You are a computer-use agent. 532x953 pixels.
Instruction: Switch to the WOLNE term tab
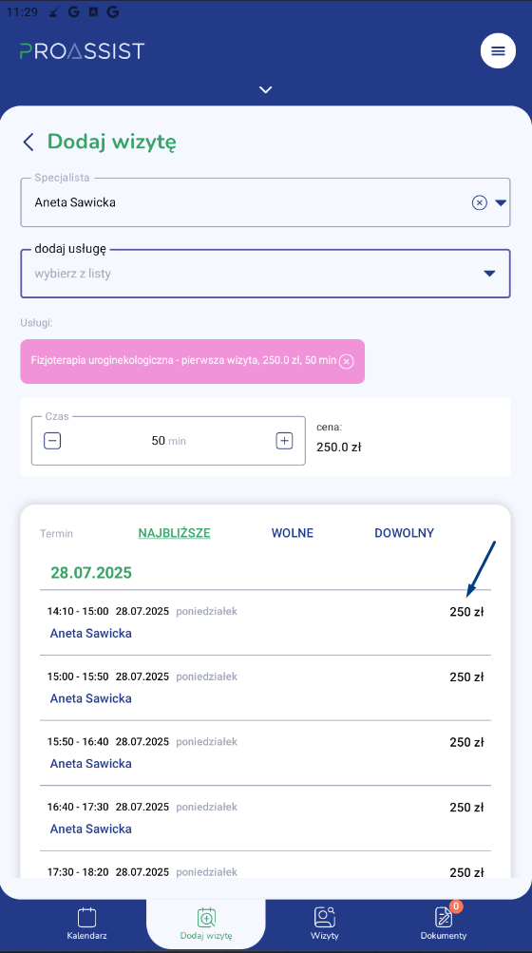pyautogui.click(x=293, y=533)
